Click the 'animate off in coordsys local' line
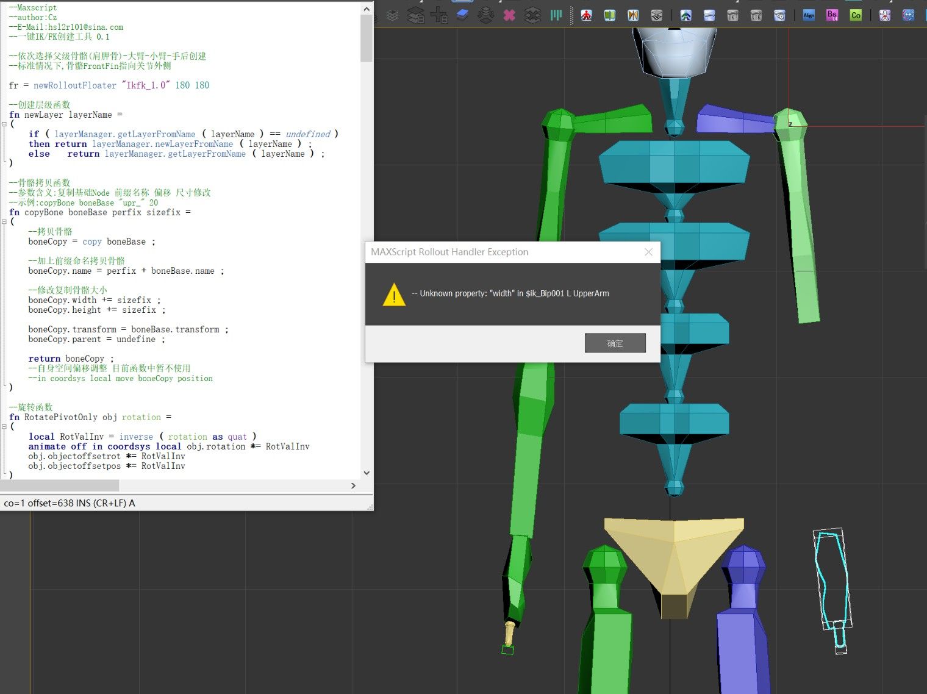 pyautogui.click(x=169, y=446)
